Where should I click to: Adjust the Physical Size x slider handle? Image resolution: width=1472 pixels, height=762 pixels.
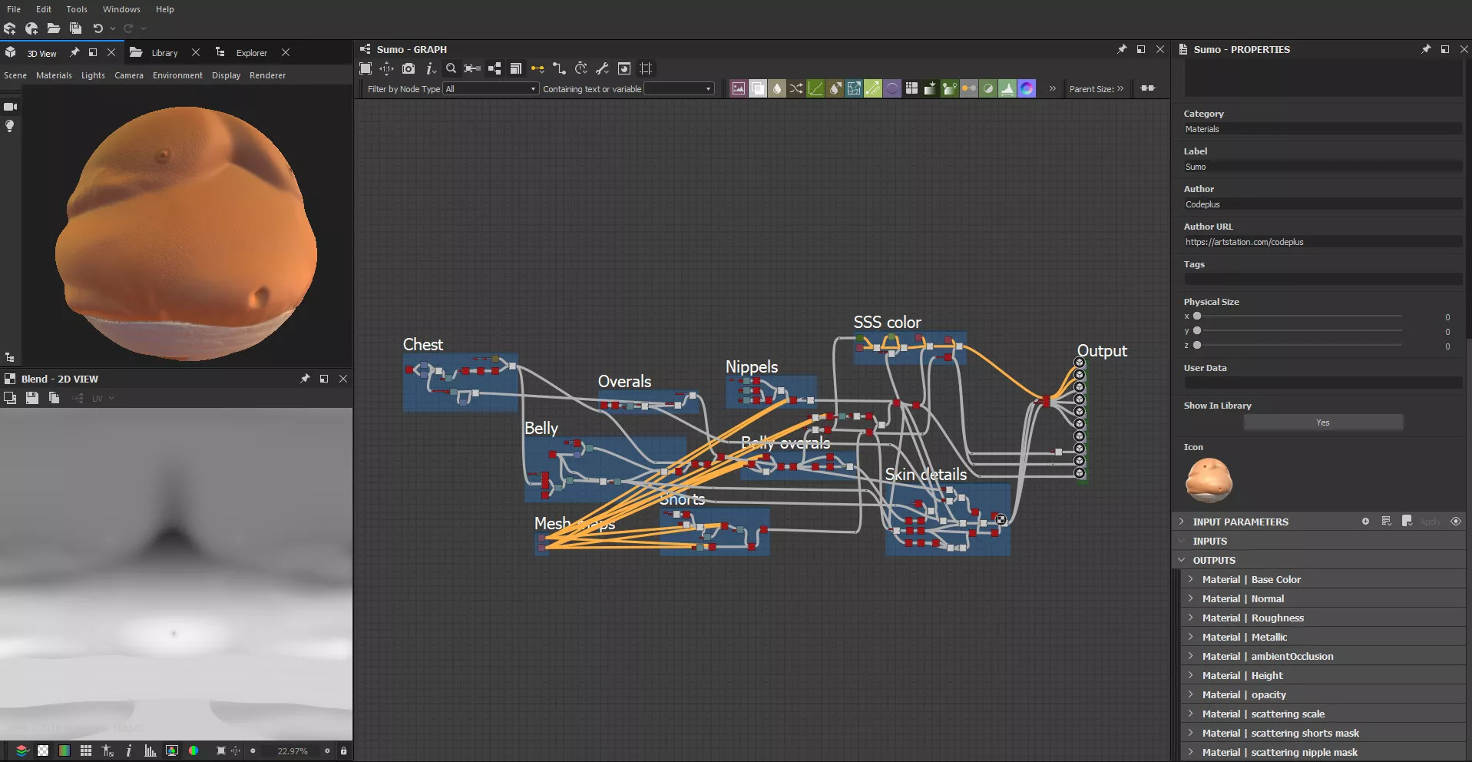tap(1196, 316)
